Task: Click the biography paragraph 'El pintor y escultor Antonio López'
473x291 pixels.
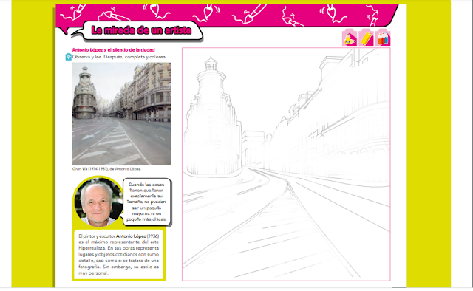Action: (x=118, y=255)
